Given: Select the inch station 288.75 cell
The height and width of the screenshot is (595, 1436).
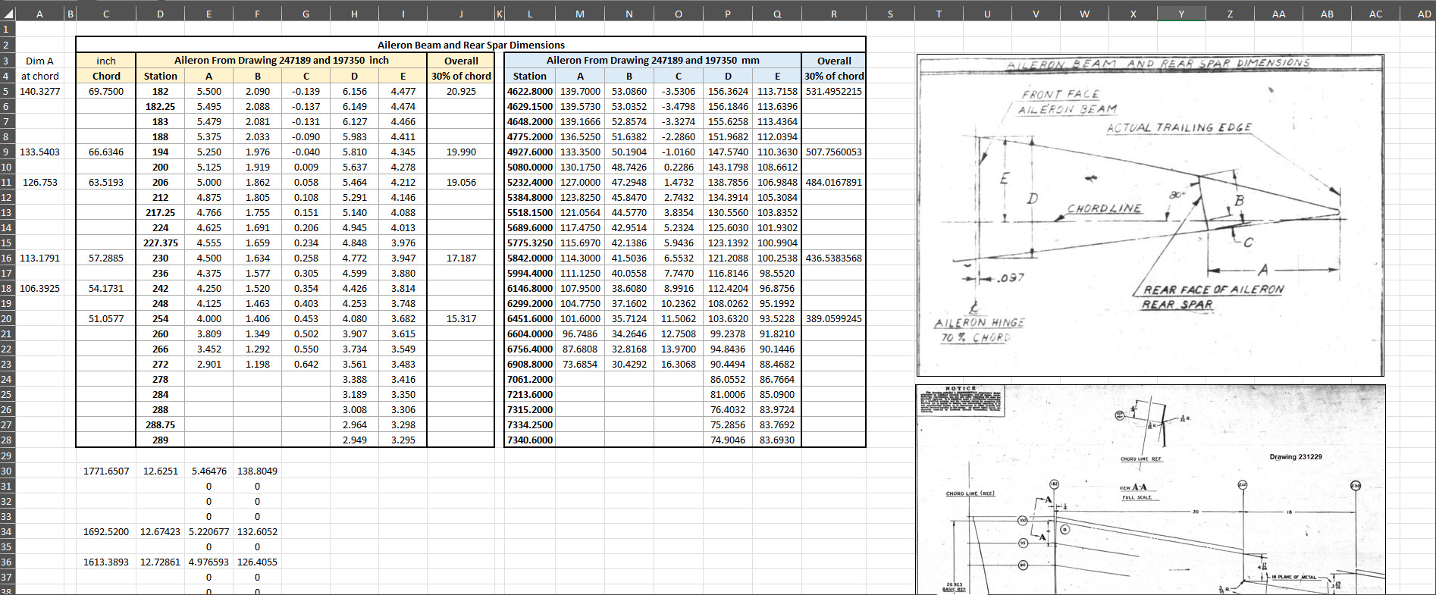Looking at the screenshot, I should coord(160,424).
